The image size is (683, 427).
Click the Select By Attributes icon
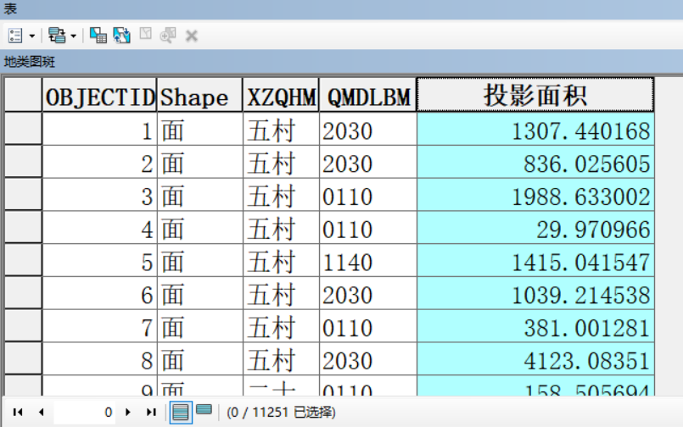tap(98, 36)
